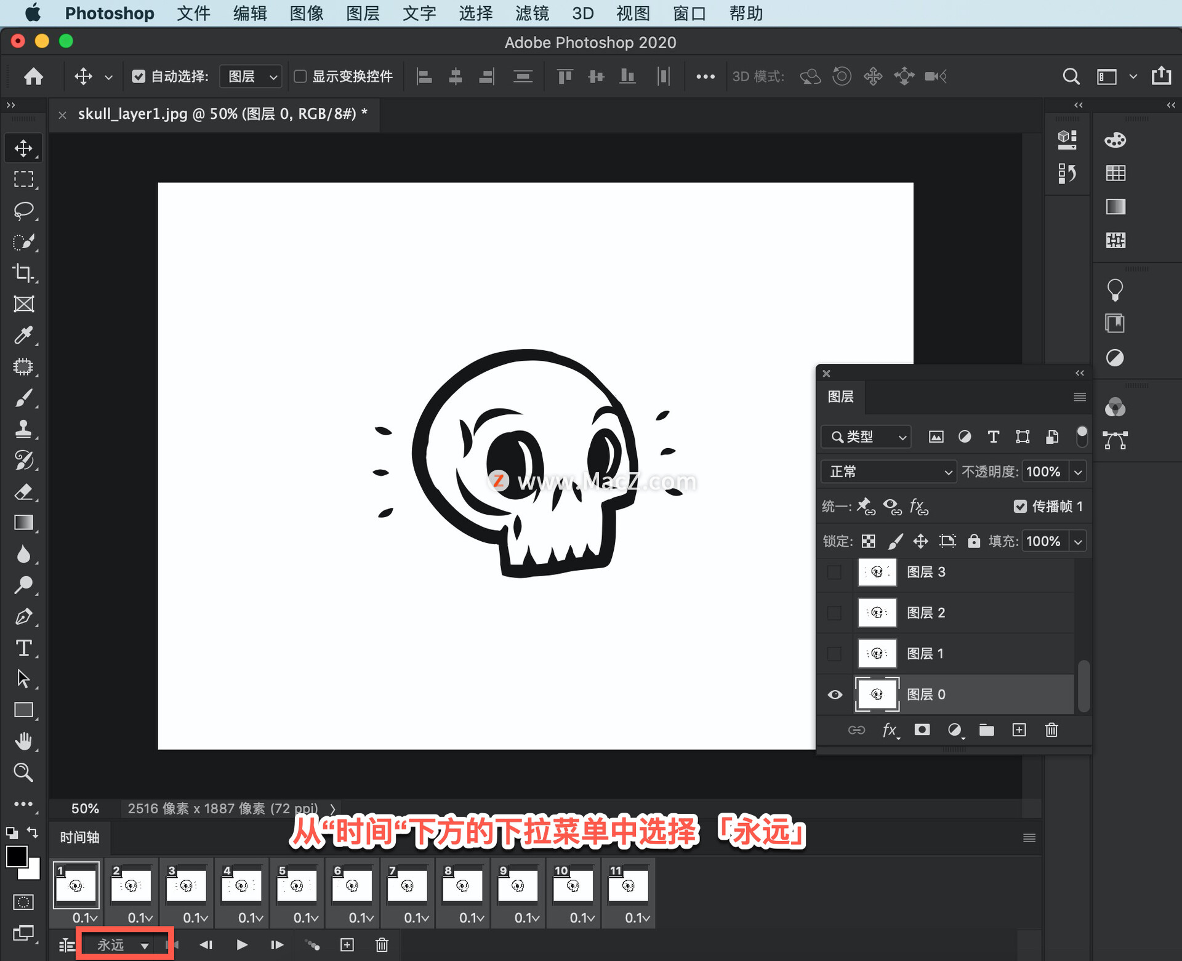
Task: Click the foreground color swatch
Action: pos(16,856)
